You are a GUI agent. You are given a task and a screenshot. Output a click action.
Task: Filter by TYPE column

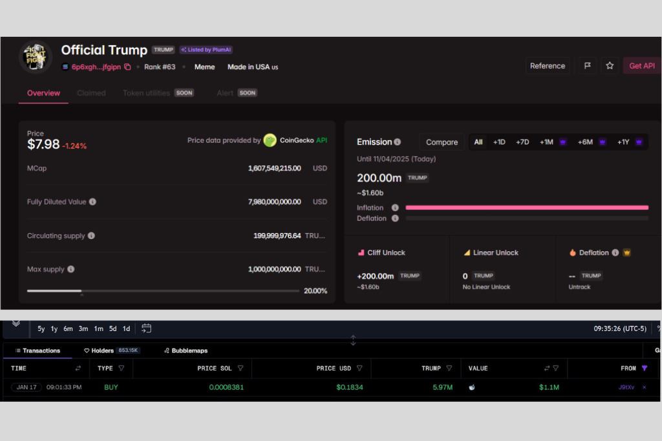[x=122, y=368]
